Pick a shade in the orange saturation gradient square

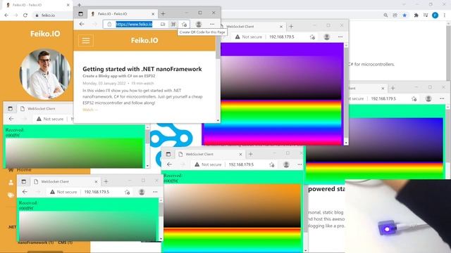pos(232,206)
